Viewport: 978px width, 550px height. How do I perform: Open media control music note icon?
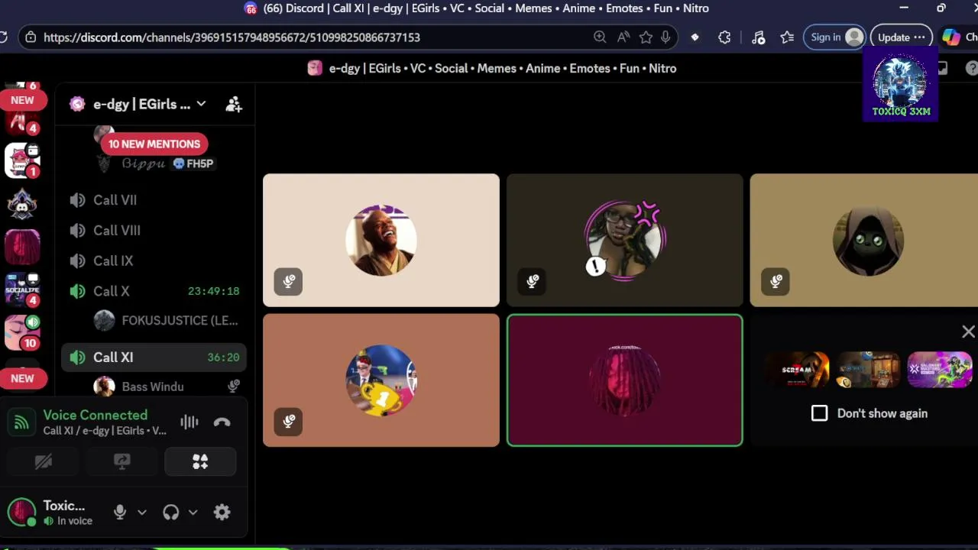758,37
